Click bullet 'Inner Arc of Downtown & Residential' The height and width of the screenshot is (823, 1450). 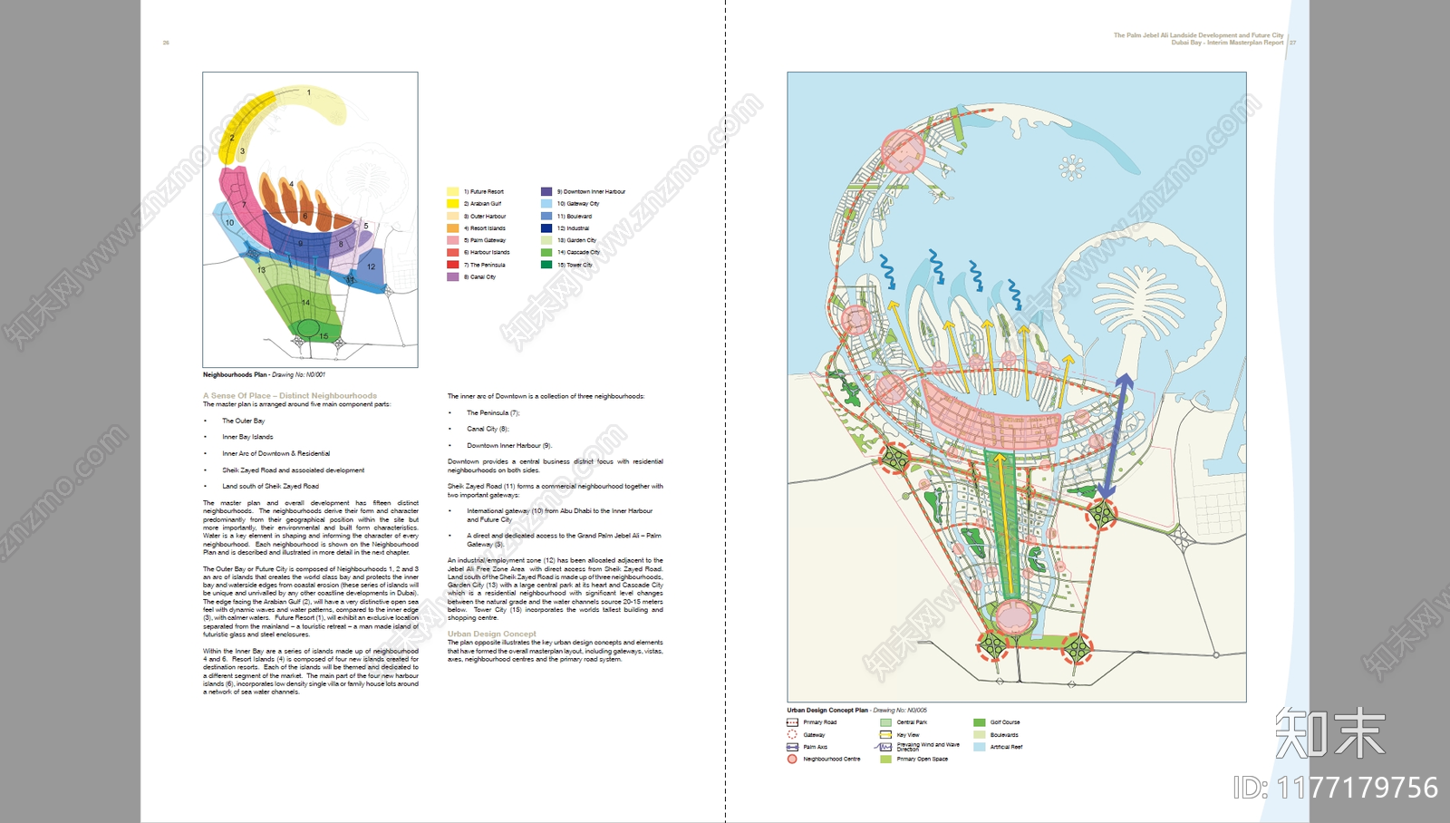click(x=276, y=453)
